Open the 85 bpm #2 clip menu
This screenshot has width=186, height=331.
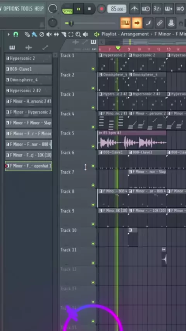(x=100, y=133)
